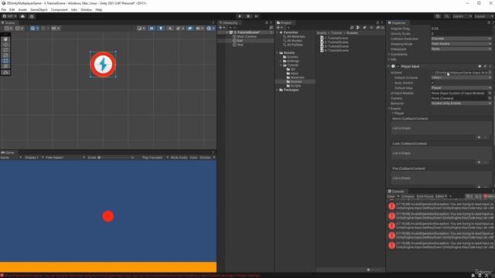Toggle Console Collapse button
The height and width of the screenshot is (278, 495).
pyautogui.click(x=408, y=196)
